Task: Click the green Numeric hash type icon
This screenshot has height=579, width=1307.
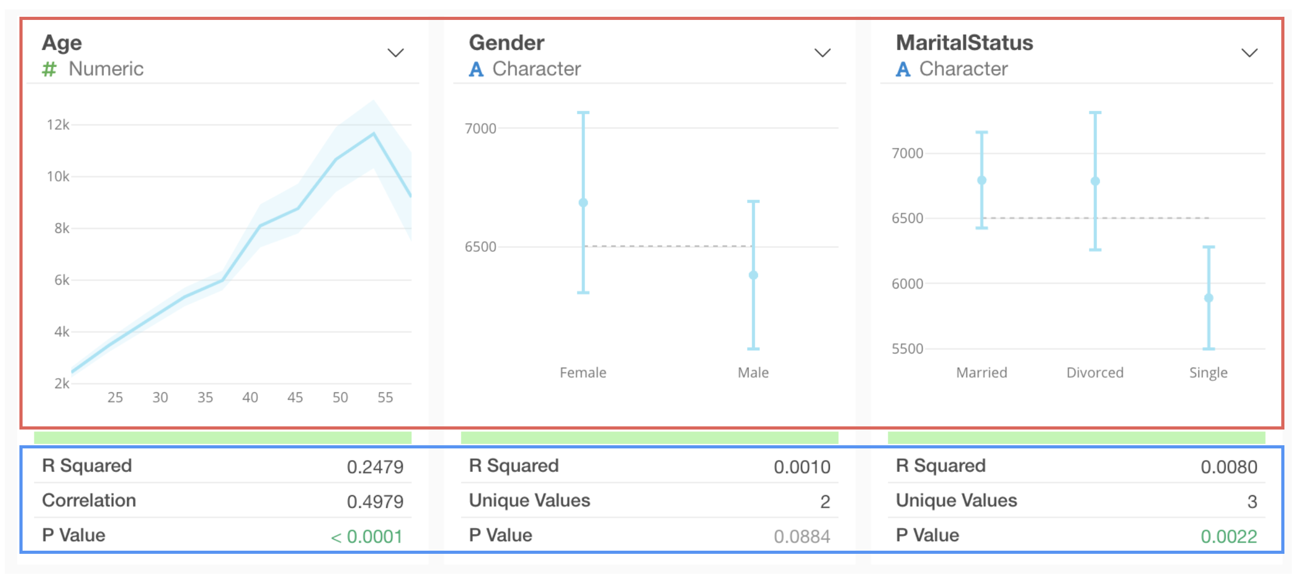Action: [49, 69]
